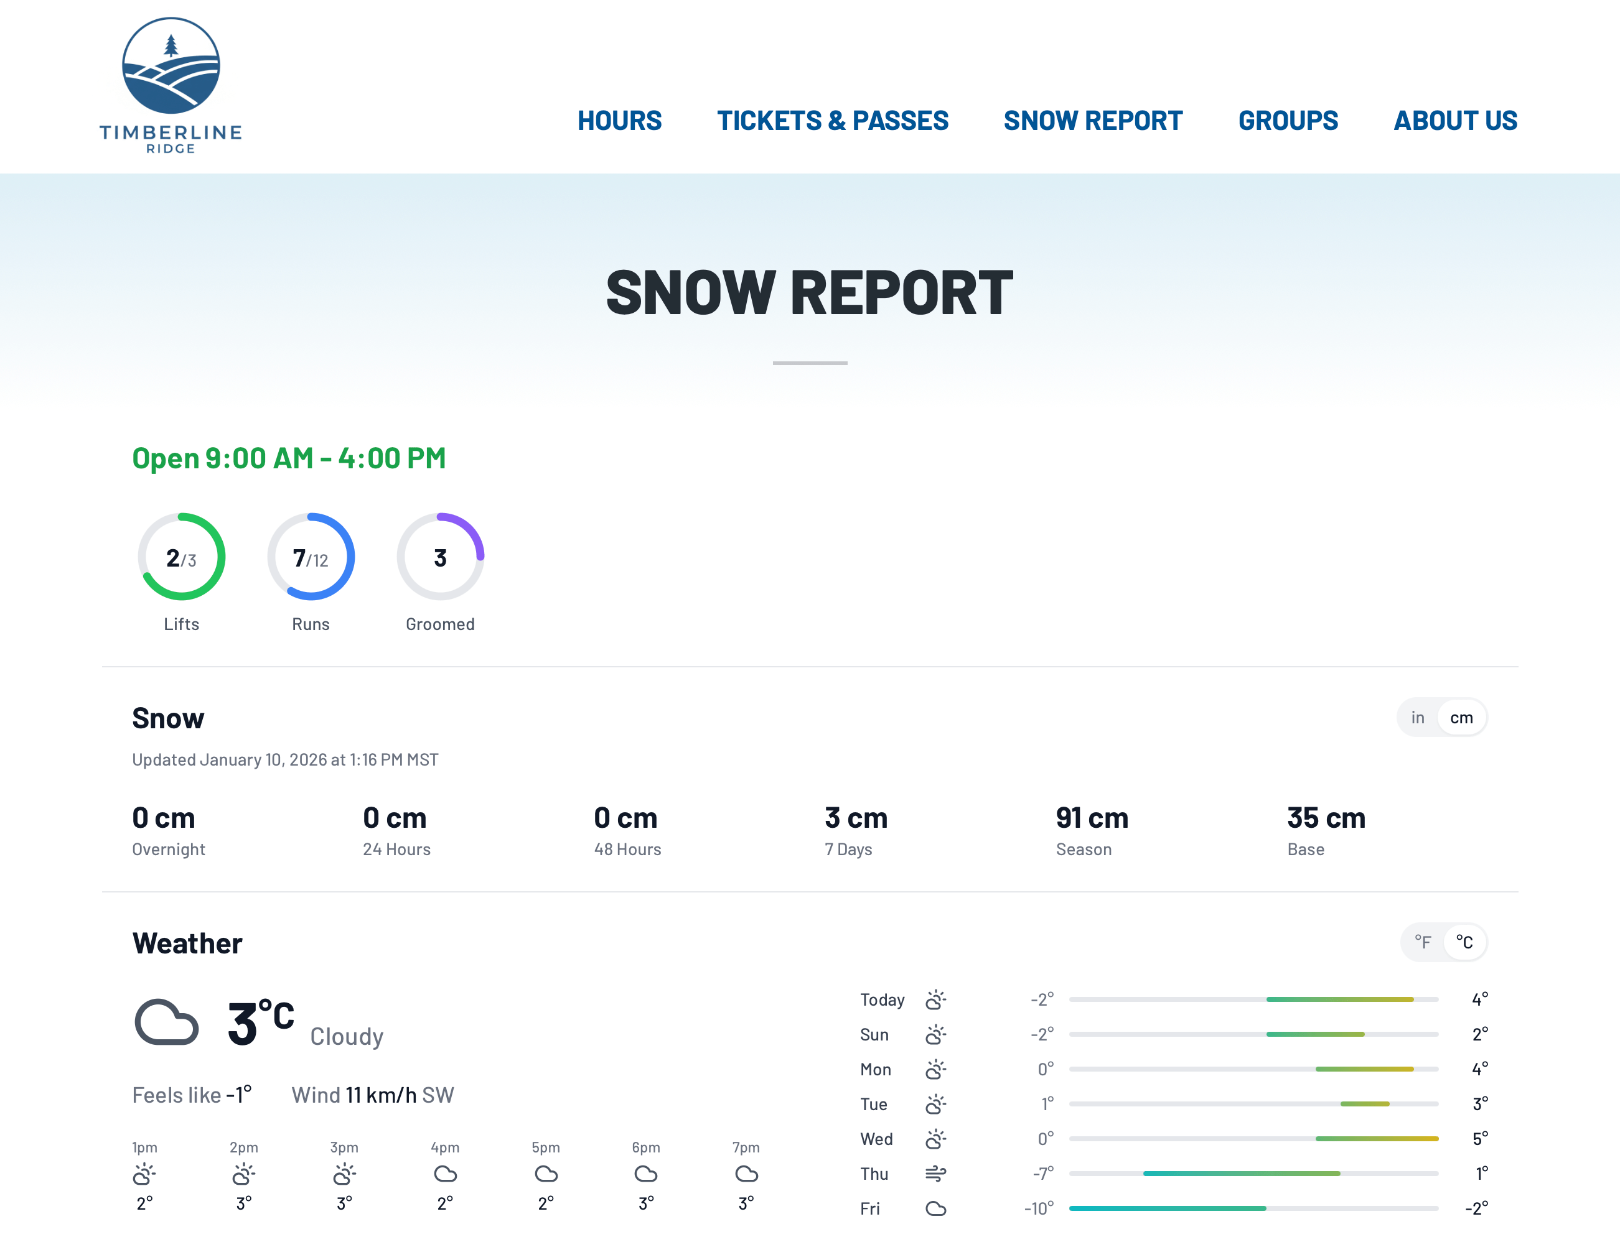Click the 5pm cloud icon
Viewport: 1620px width, 1242px height.
546,1174
